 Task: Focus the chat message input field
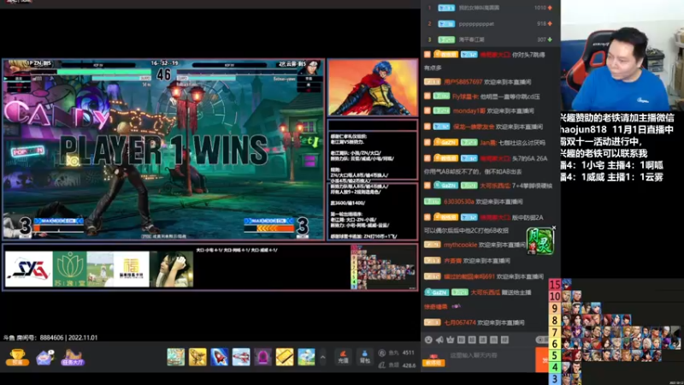pos(491,355)
